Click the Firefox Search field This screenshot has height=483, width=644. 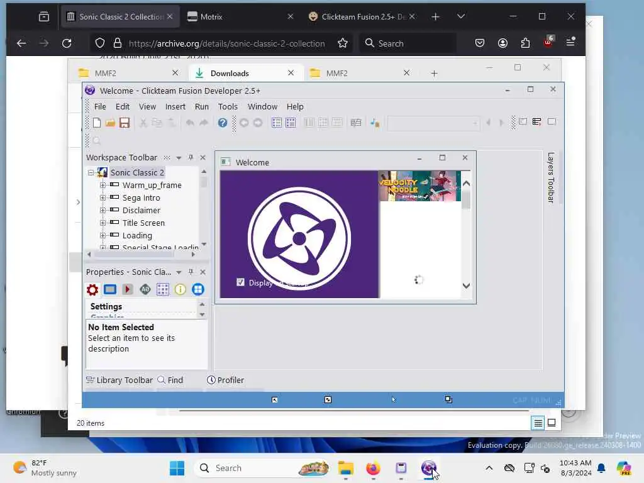pos(408,43)
